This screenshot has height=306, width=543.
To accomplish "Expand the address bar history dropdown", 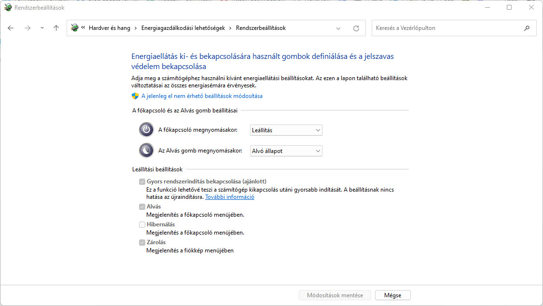I will 339,28.
